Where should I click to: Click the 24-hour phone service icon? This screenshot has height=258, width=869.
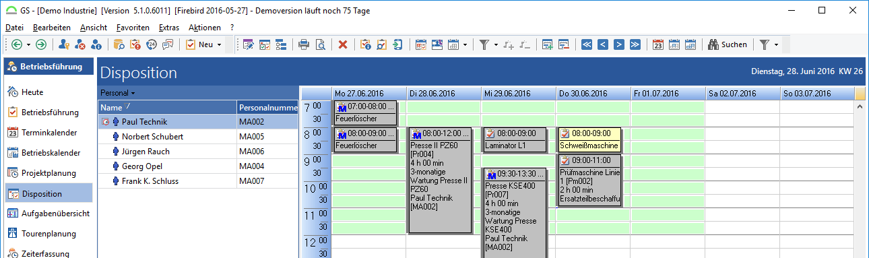(x=152, y=44)
